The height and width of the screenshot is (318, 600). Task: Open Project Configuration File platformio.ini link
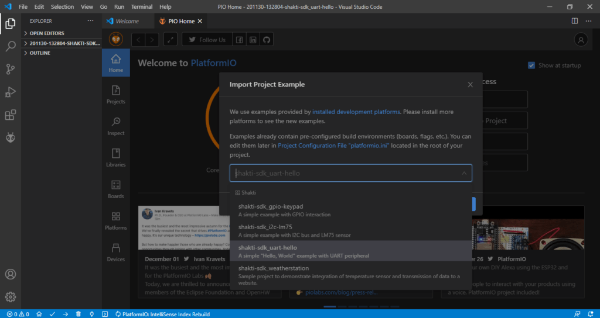[333, 146]
